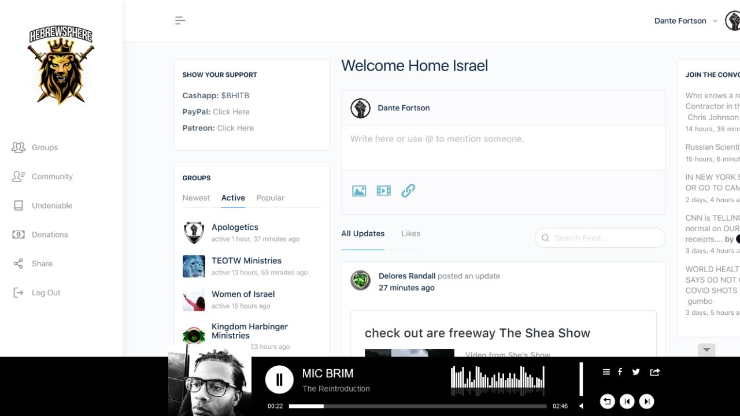
Task: Skip to the next track
Action: click(x=646, y=402)
